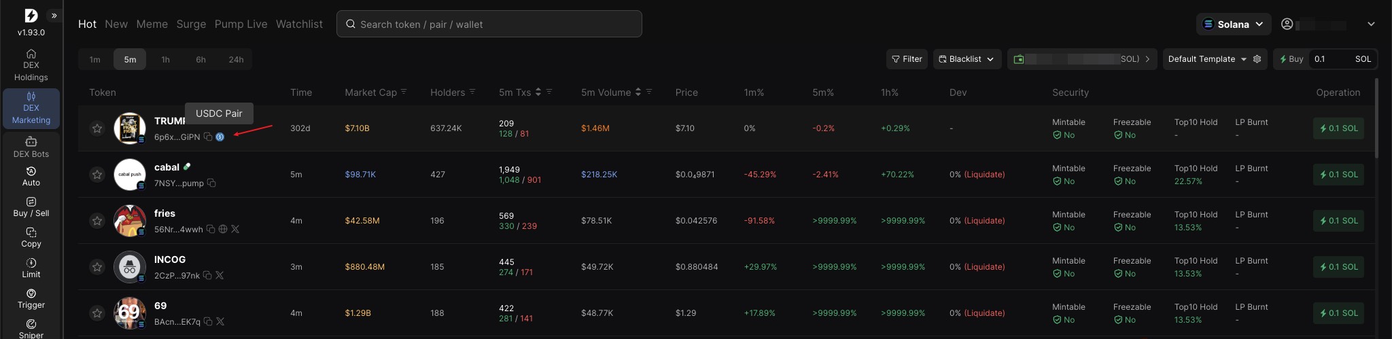Image resolution: width=1392 pixels, height=339 pixels.
Task: Sort by 5m Volume column arrows
Action: point(638,92)
